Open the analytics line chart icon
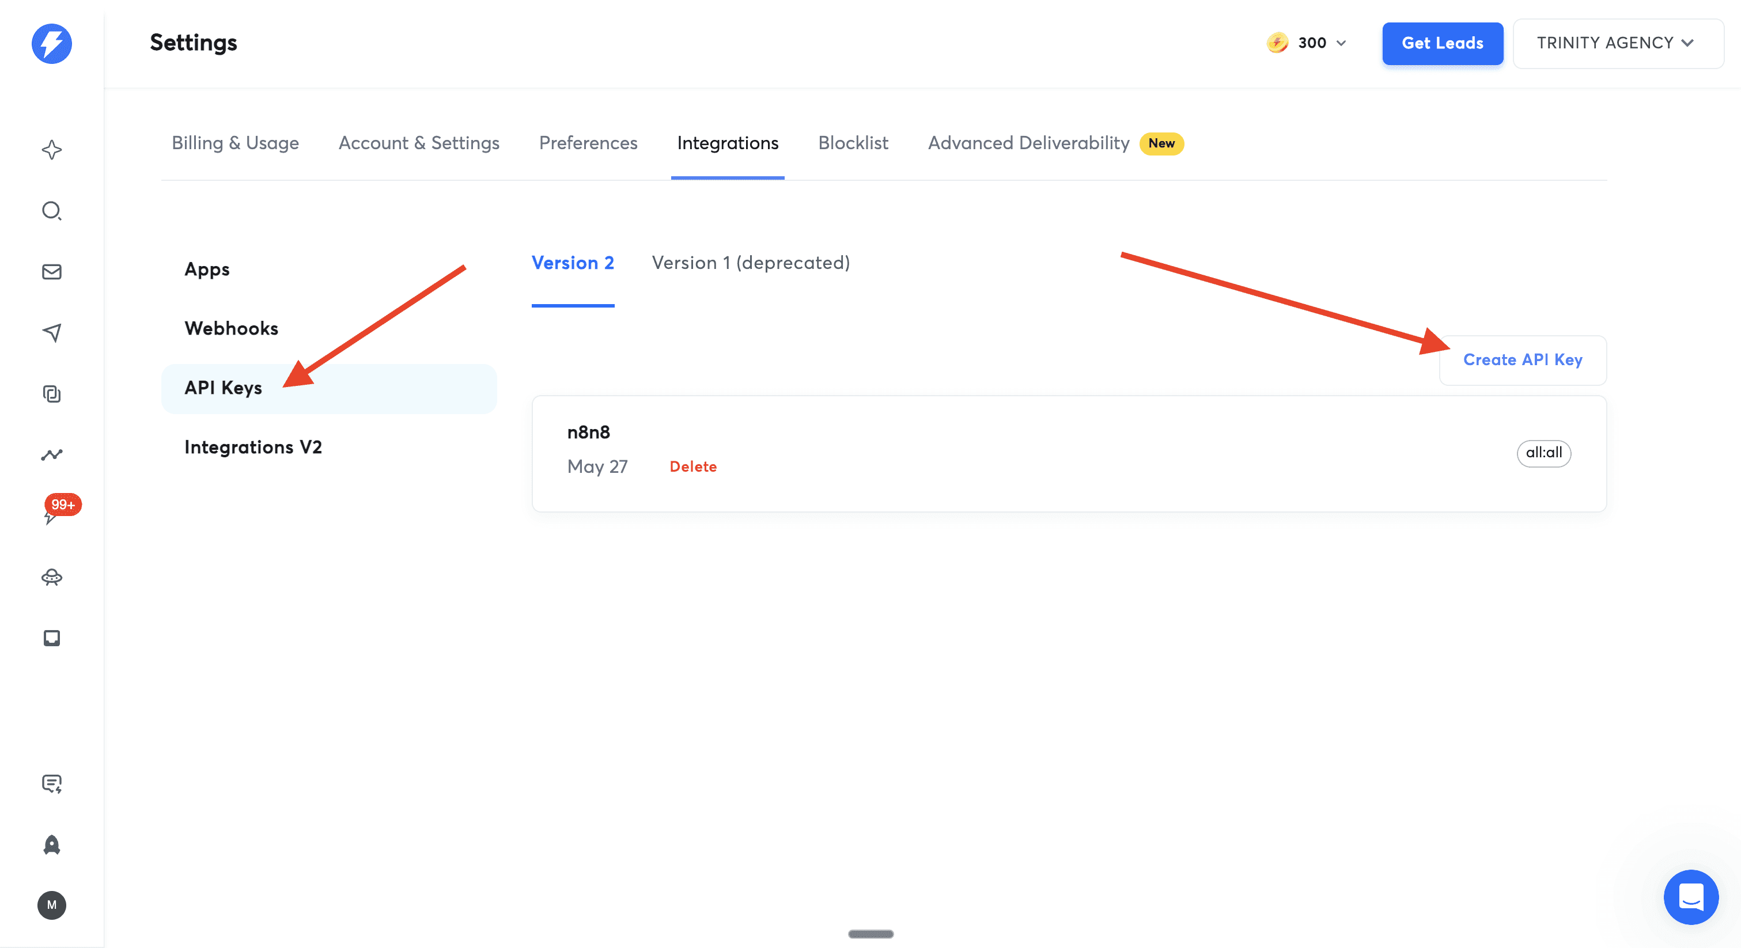 click(x=51, y=455)
